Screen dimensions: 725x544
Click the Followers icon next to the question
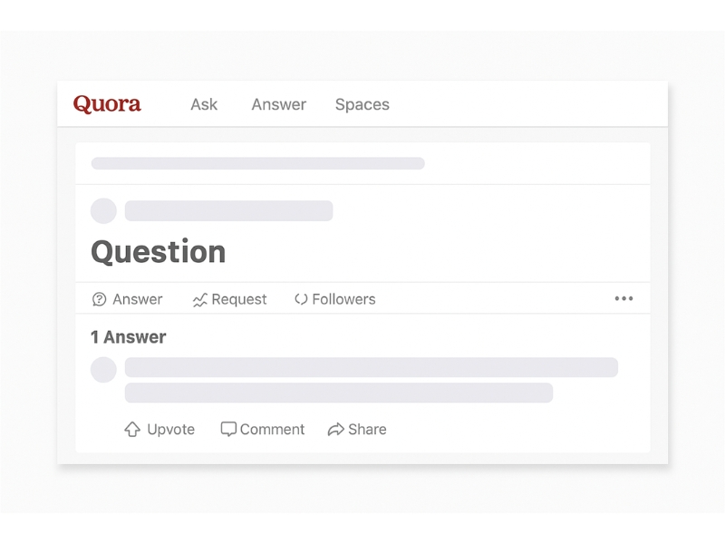pos(299,299)
